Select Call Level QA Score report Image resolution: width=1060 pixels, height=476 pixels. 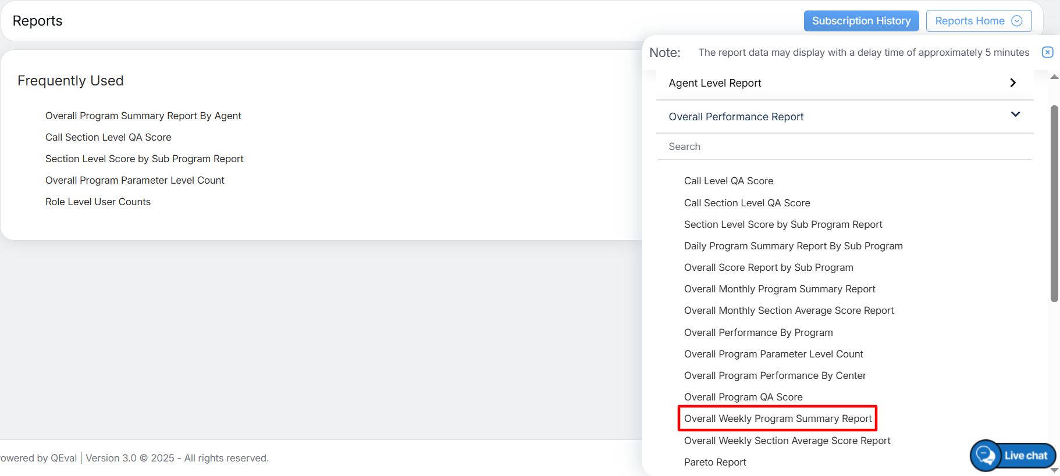[728, 181]
